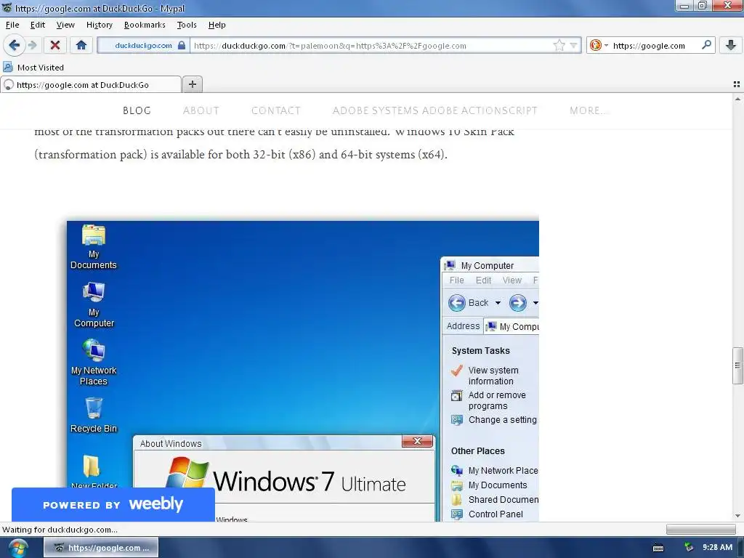Open the Tools menu
Screen dimensions: 744x558
pyautogui.click(x=187, y=25)
